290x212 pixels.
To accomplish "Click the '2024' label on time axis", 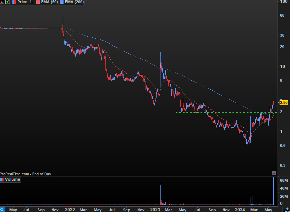I will [240, 210].
